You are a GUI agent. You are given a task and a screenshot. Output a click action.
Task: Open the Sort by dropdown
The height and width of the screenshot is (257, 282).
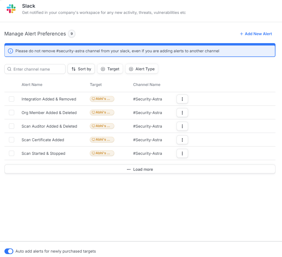pyautogui.click(x=81, y=69)
